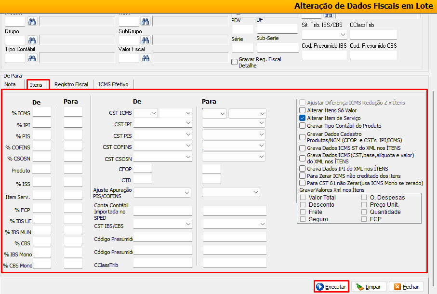Image resolution: width=437 pixels, height=294 pixels.
Task: Enable Alterar Itens Só Valor checkbox
Action: pyautogui.click(x=302, y=110)
